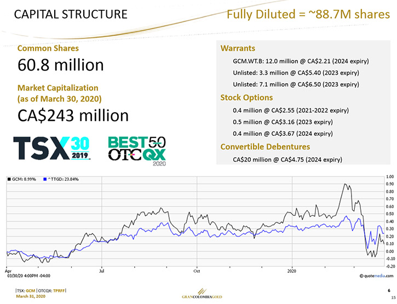
Task: Click the slide page number 6
Action: (x=389, y=290)
